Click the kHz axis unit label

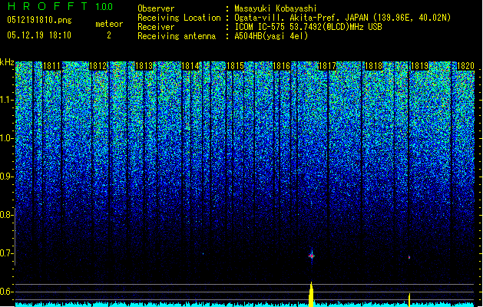[x=7, y=62]
